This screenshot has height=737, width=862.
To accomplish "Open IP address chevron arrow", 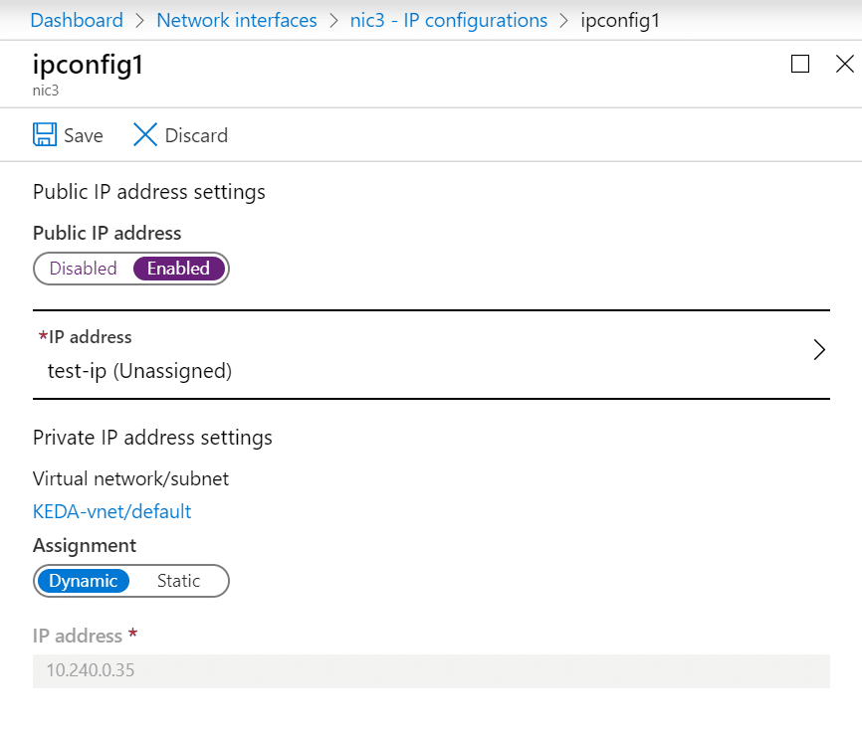I will tap(819, 350).
